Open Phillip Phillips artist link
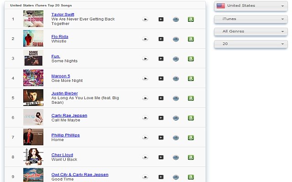 pyautogui.click(x=66, y=135)
